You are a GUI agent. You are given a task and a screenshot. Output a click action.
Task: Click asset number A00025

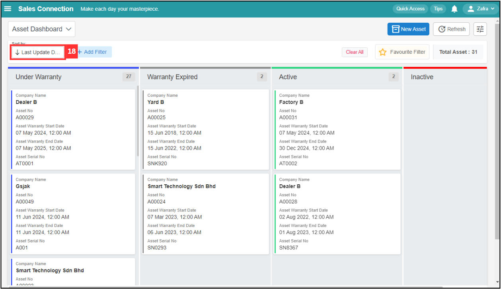point(156,117)
